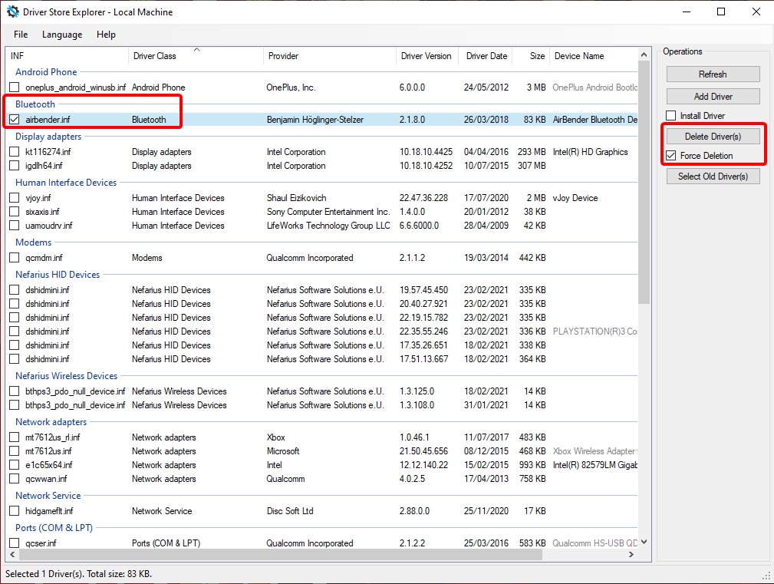
Task: Uncheck the Force Deletion checkbox
Action: pyautogui.click(x=671, y=156)
